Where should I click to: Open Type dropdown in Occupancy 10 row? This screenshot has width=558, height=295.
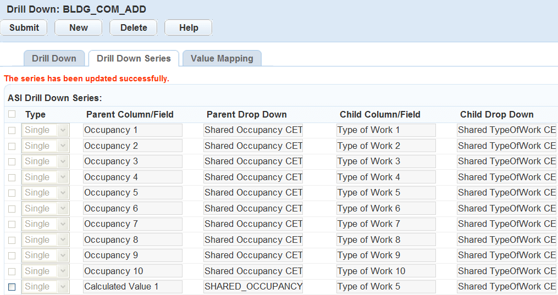point(46,271)
